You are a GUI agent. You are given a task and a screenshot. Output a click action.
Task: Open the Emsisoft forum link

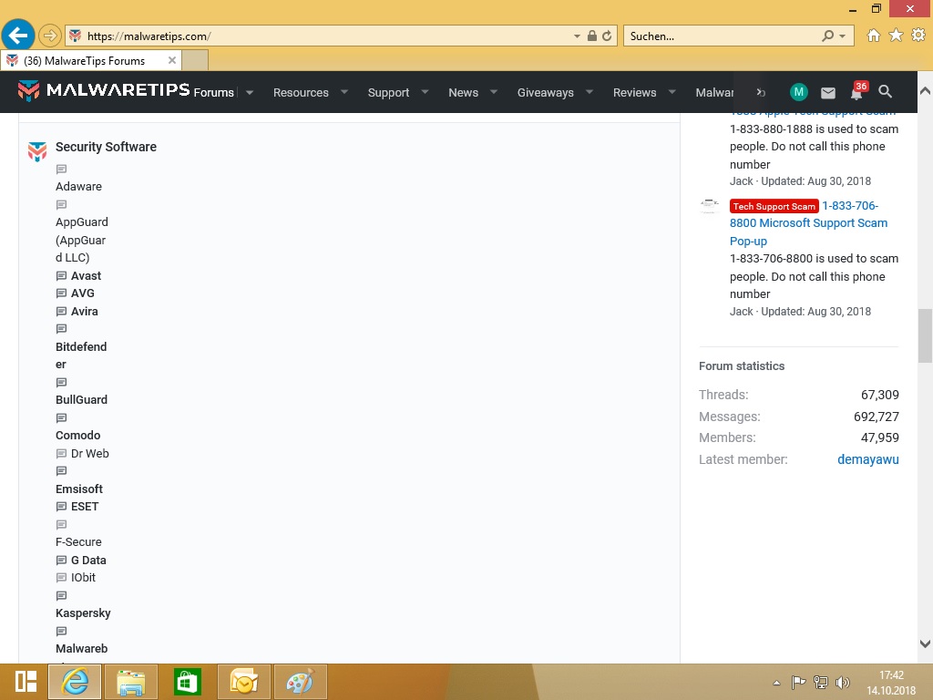79,489
